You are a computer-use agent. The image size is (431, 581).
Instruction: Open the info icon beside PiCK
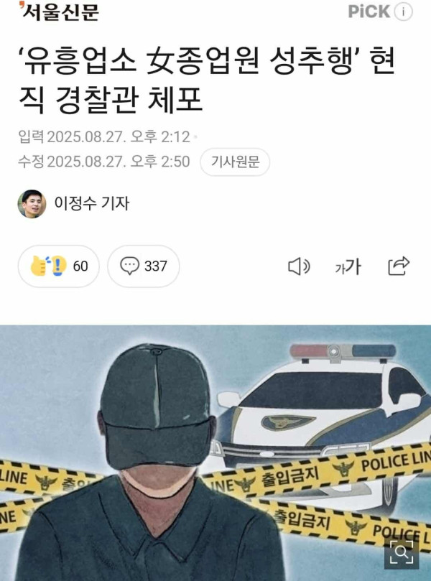(403, 12)
